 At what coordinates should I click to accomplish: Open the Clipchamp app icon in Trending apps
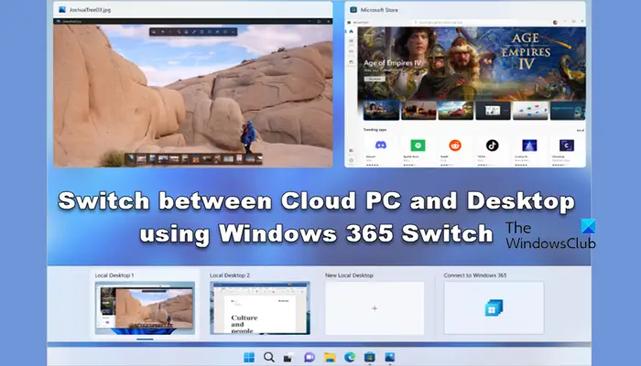(567, 145)
